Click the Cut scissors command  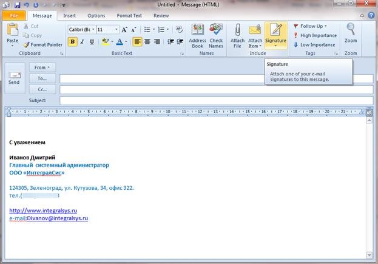(x=31, y=26)
